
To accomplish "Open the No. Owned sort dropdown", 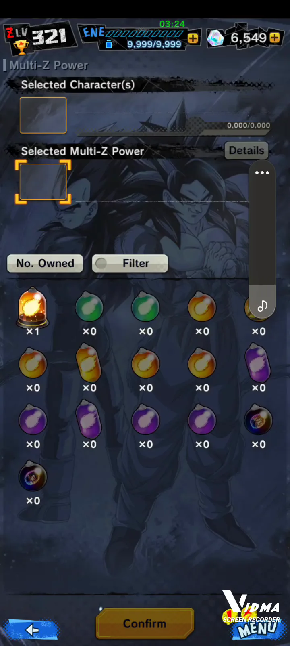I will coord(45,263).
